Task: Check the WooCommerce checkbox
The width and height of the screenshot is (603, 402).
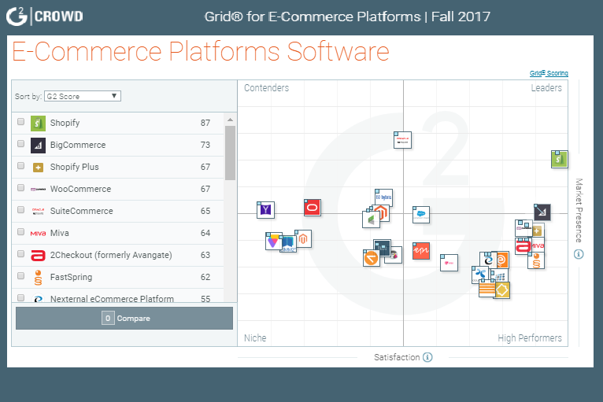Action: pyautogui.click(x=20, y=187)
